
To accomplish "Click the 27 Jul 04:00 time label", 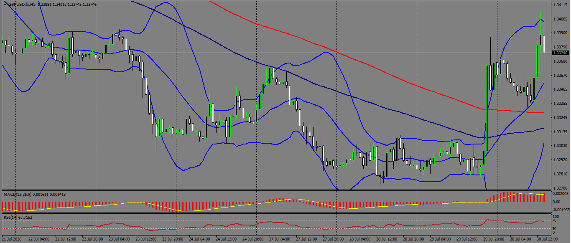I will pyautogui.click(x=280, y=240).
